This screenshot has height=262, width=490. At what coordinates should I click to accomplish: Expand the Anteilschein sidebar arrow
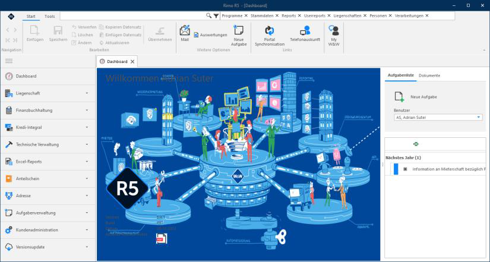click(x=87, y=178)
